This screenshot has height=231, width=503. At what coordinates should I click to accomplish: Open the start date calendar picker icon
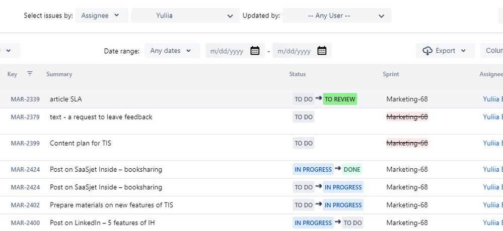tap(255, 51)
